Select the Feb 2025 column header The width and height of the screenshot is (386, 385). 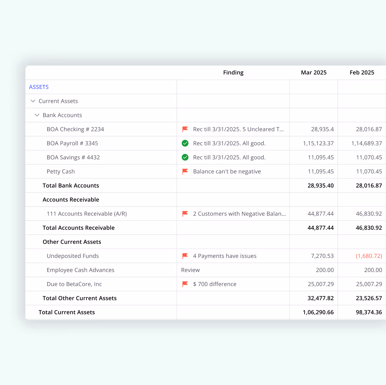[x=362, y=72]
